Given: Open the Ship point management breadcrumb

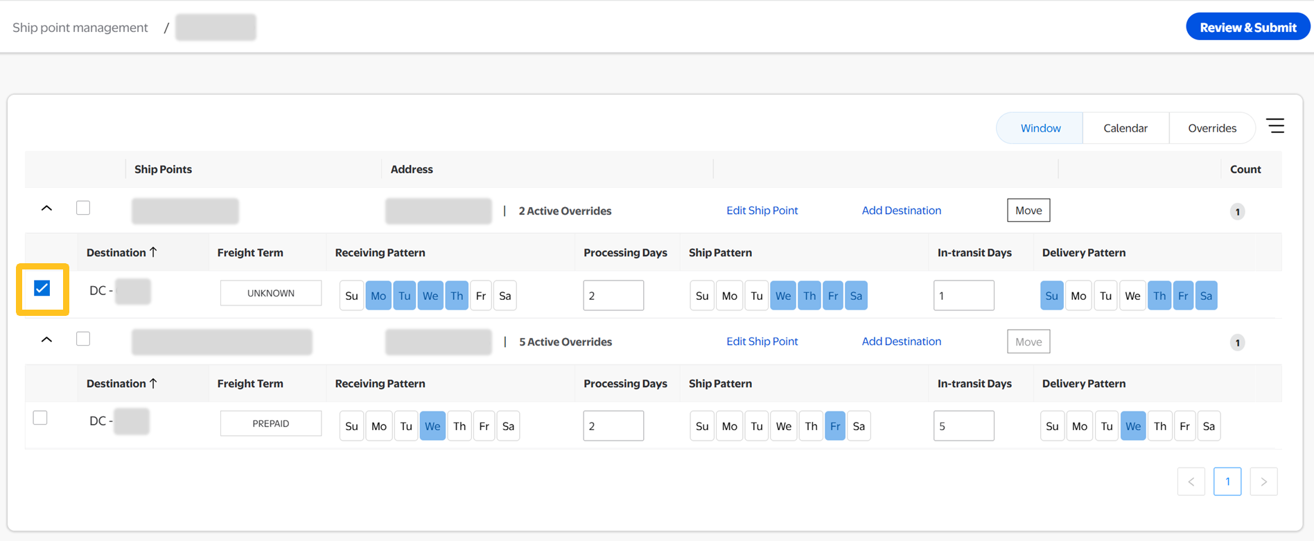Looking at the screenshot, I should (x=80, y=28).
